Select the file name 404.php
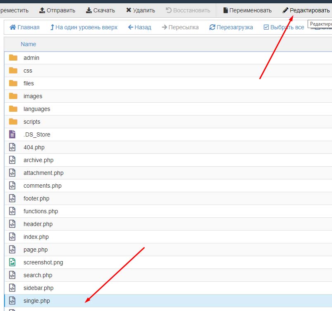The height and width of the screenshot is (311, 332). [x=34, y=148]
